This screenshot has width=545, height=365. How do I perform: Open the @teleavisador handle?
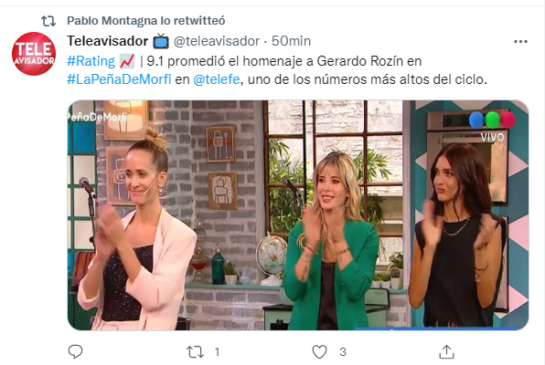(x=217, y=41)
